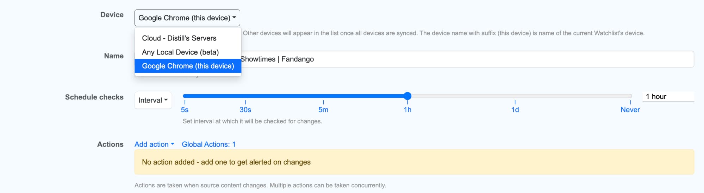Click the caret arrow beside Add action

coord(173,144)
